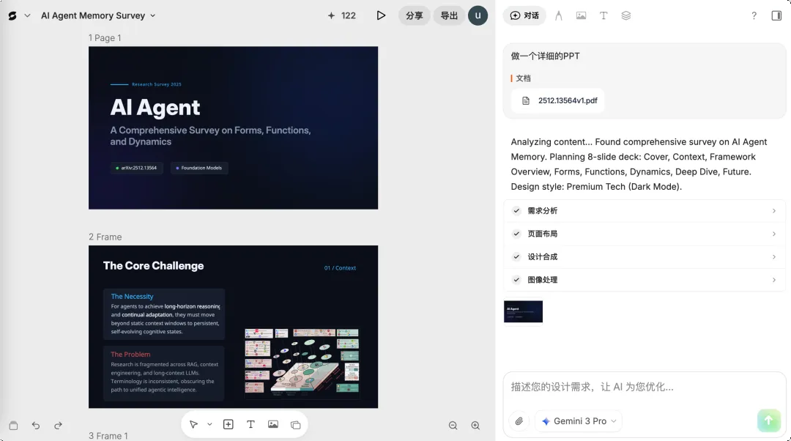Click the 导出 button
The height and width of the screenshot is (441, 791).
point(449,15)
